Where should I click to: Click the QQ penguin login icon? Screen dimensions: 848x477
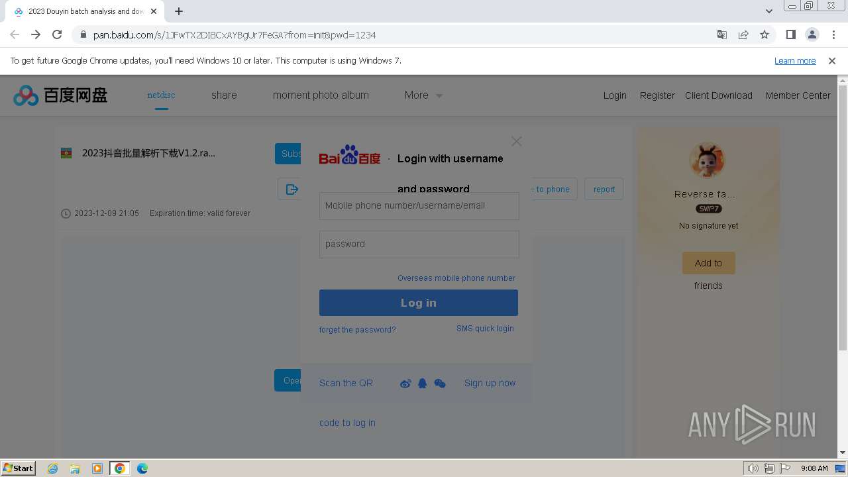click(x=423, y=383)
